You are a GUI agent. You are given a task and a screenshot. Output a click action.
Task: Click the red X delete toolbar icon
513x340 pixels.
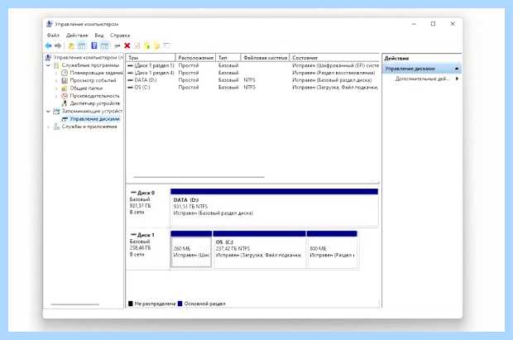(x=127, y=45)
